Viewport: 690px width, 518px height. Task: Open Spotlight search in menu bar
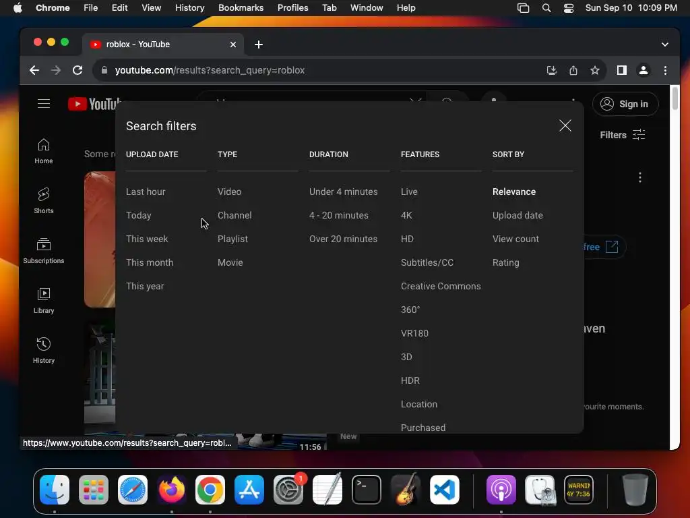pyautogui.click(x=546, y=7)
